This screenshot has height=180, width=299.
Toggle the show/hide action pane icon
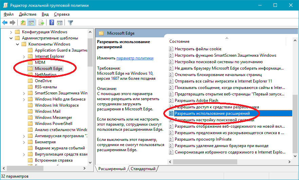tap(60, 23)
